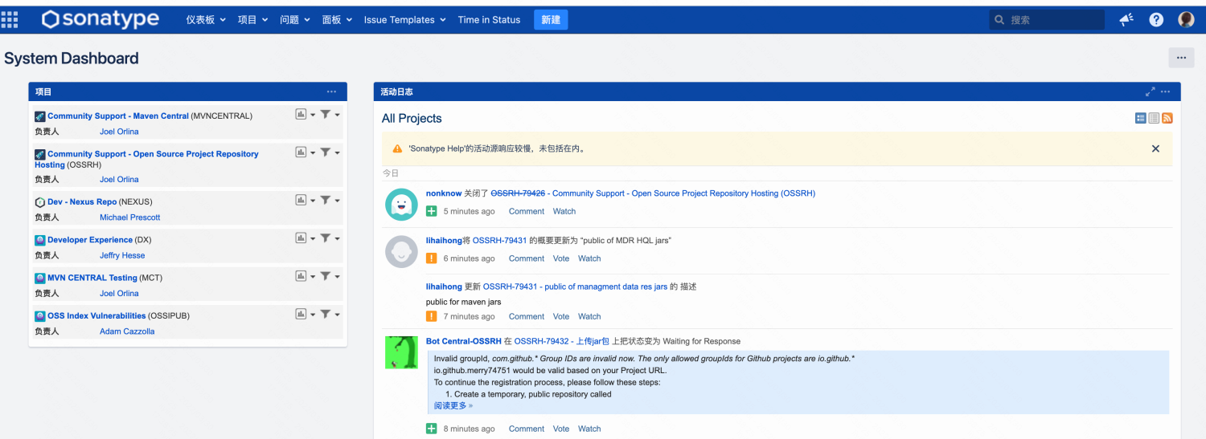
Task: Click the 阅读更多 read more link
Action: point(453,405)
